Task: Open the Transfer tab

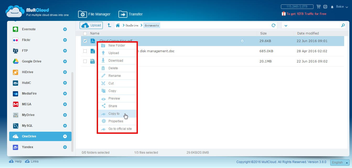Action: click(x=131, y=14)
